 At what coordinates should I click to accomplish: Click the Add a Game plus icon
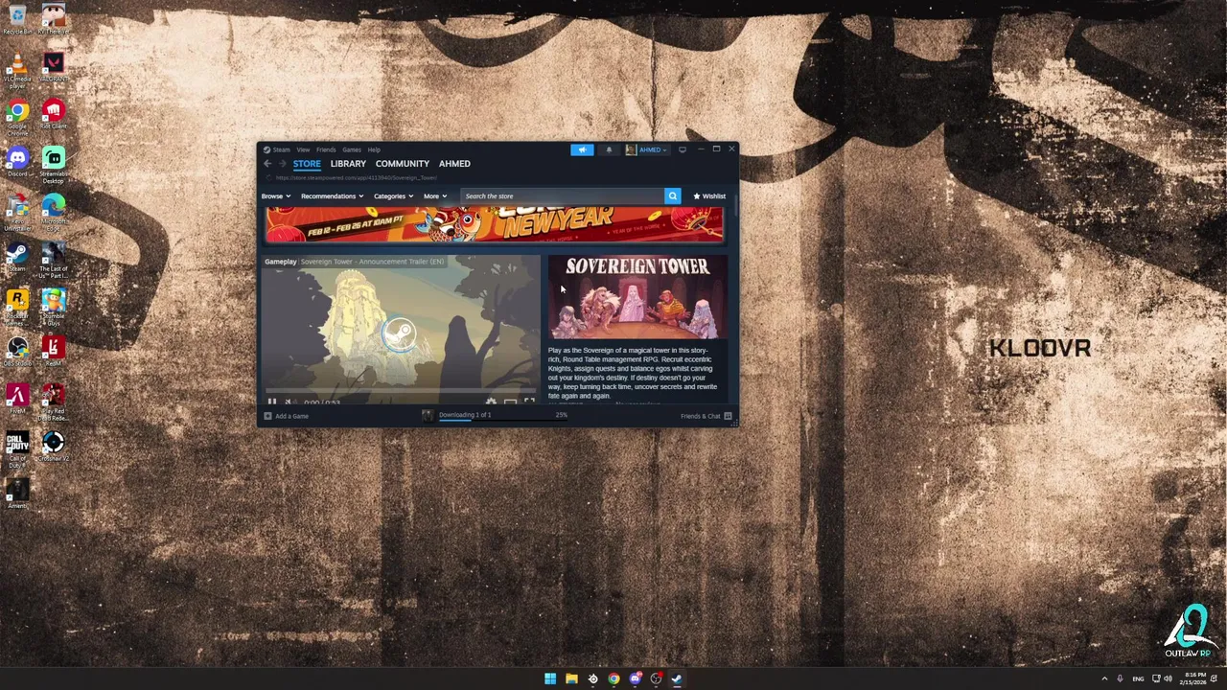(x=267, y=416)
